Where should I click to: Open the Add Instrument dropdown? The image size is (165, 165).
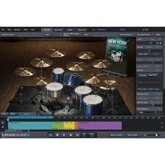9,35
